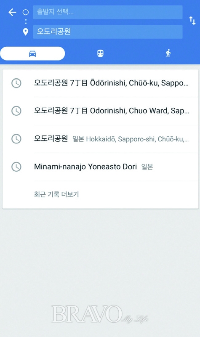Tap the BRAVO My Life watermark

tap(99, 314)
